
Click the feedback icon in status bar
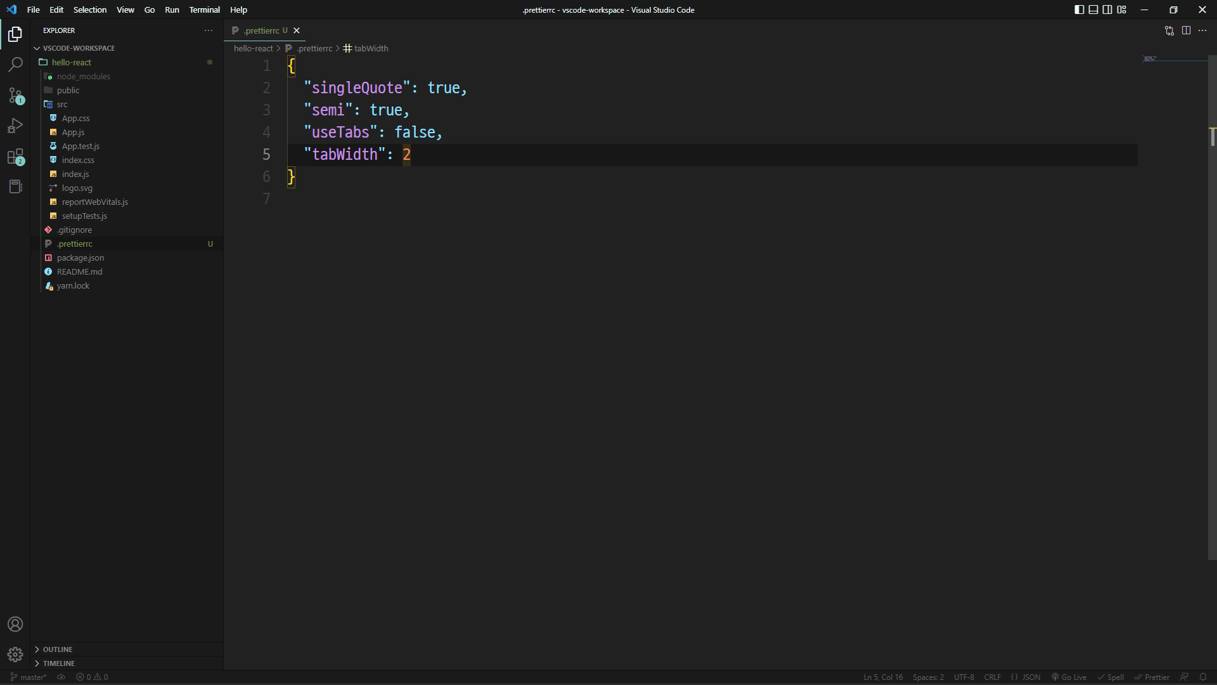point(1184,677)
